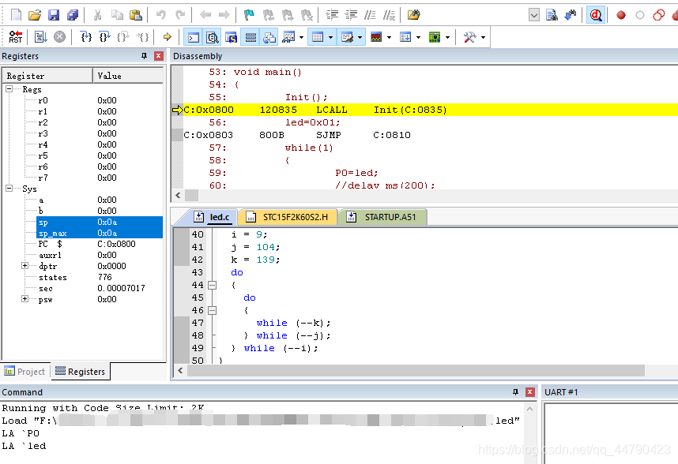
Task: Close the Registers panel
Action: click(x=159, y=56)
